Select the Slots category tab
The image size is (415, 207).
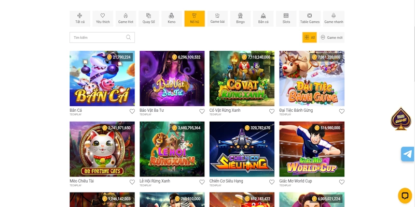coord(286,19)
